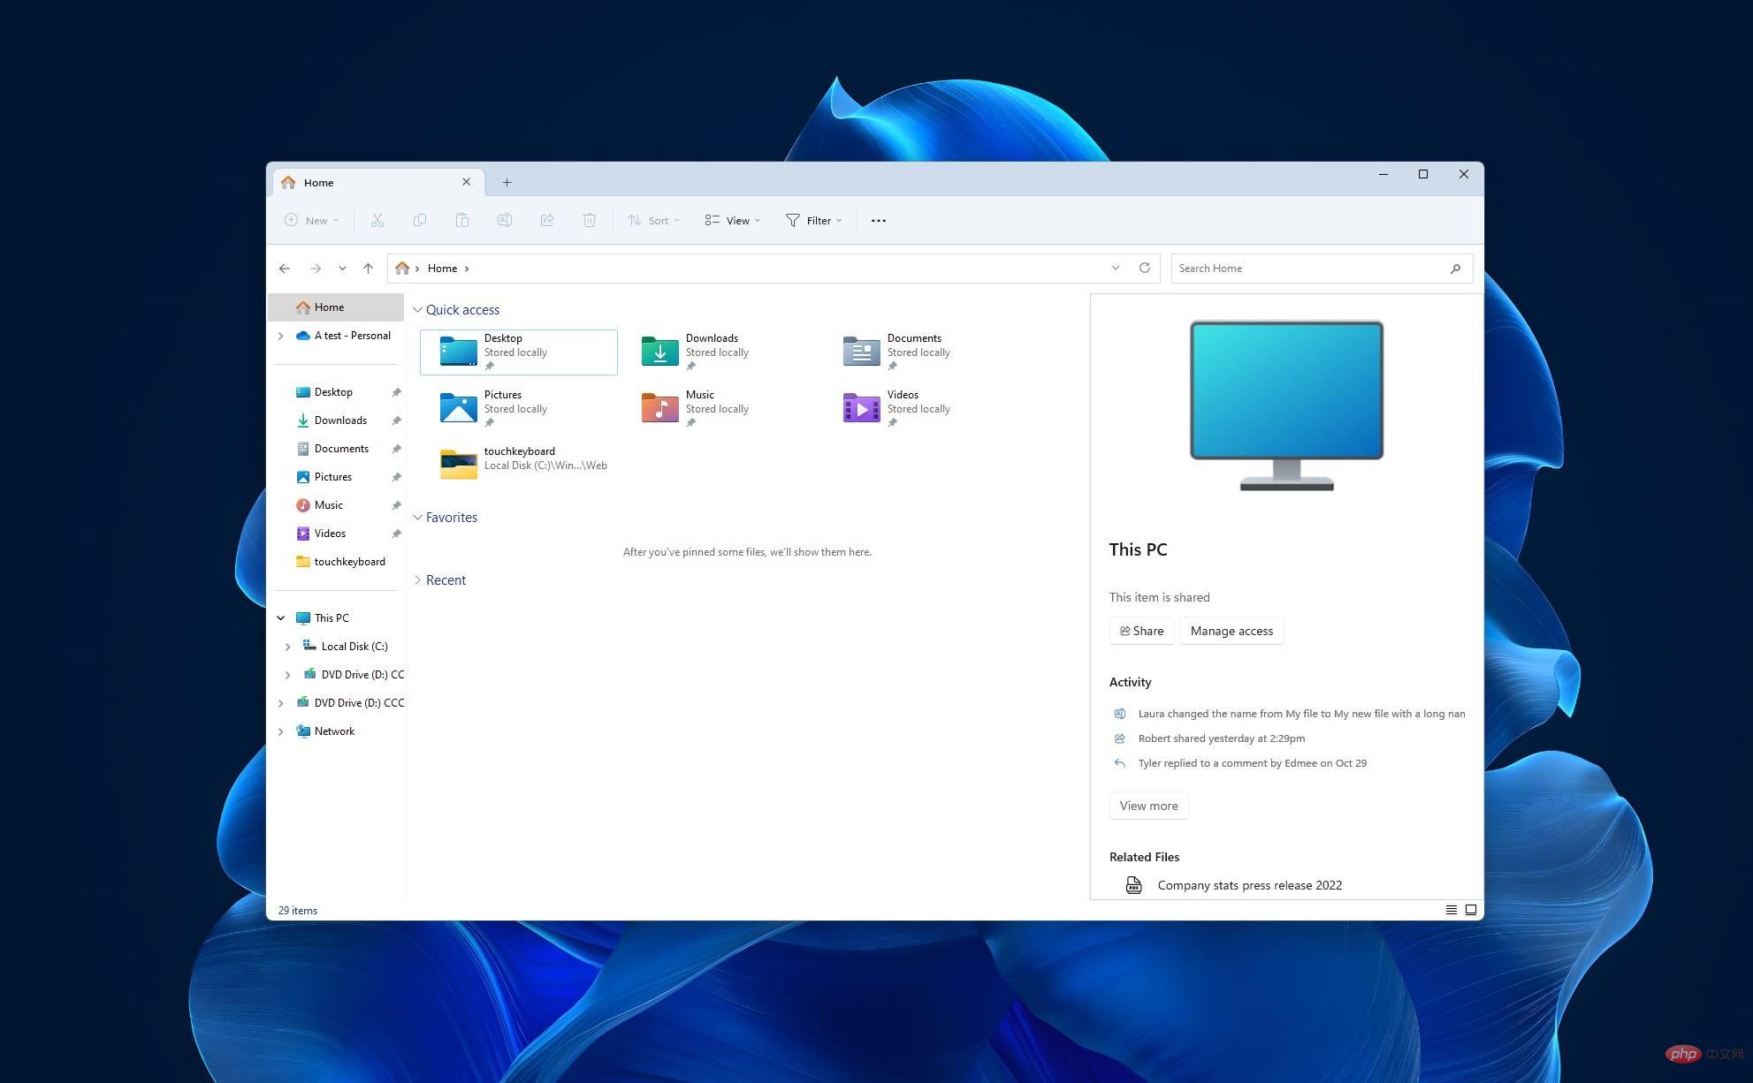Open the Sort dropdown menu

[652, 220]
